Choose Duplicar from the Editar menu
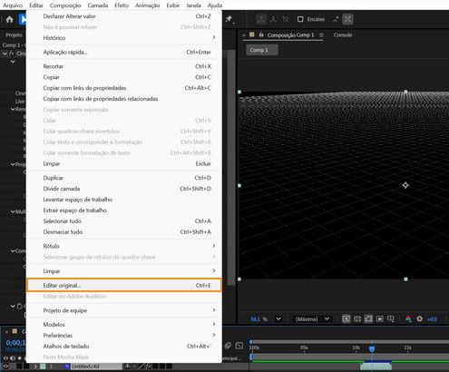The image size is (449, 372). coord(124,178)
